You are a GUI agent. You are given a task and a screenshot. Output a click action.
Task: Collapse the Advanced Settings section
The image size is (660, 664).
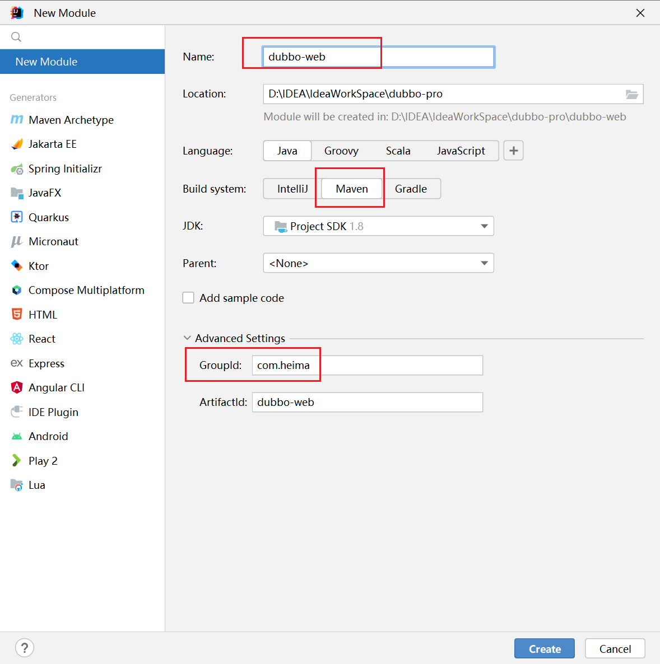click(187, 338)
